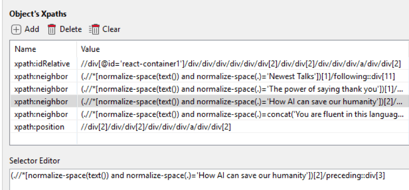Select the 'You are fluent in this language' xpath
Viewport: 409px width, 190px height.
pos(242,114)
